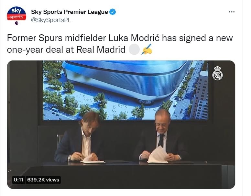Click the Premier League lion badge under avatar
The image size is (251, 196).
16,23
